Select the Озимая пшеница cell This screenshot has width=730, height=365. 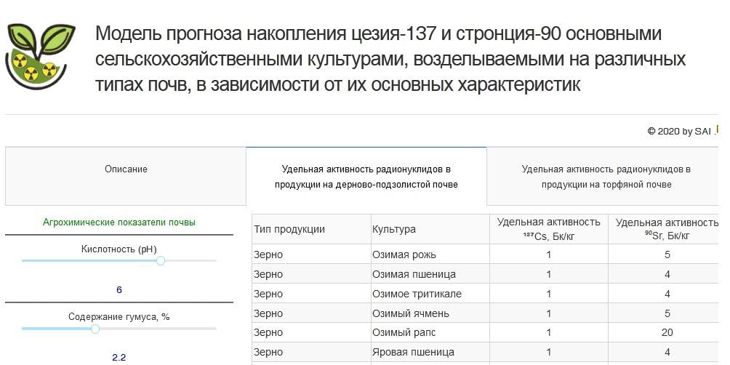pos(414,274)
